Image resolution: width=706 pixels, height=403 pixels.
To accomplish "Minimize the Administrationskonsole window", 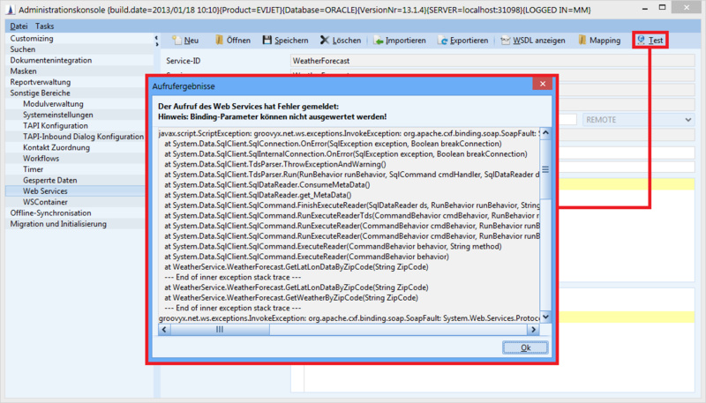I will (645, 8).
